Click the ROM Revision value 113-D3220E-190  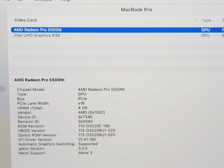coord(94,126)
